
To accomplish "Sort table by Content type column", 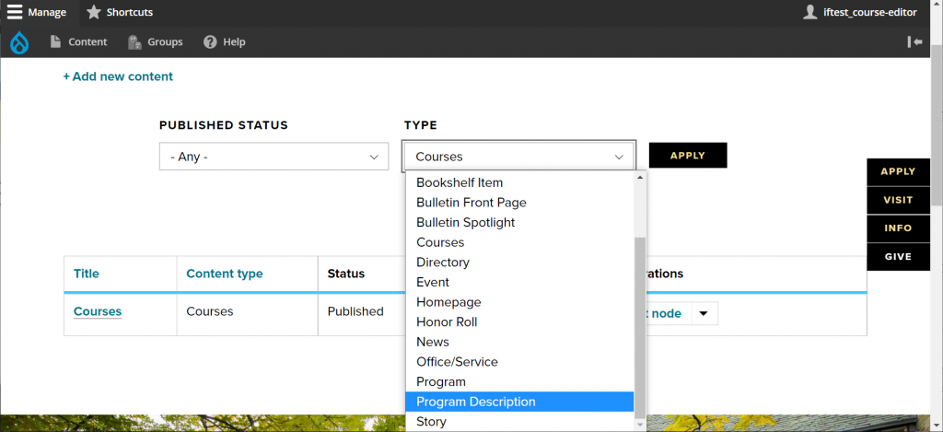I will pos(225,274).
